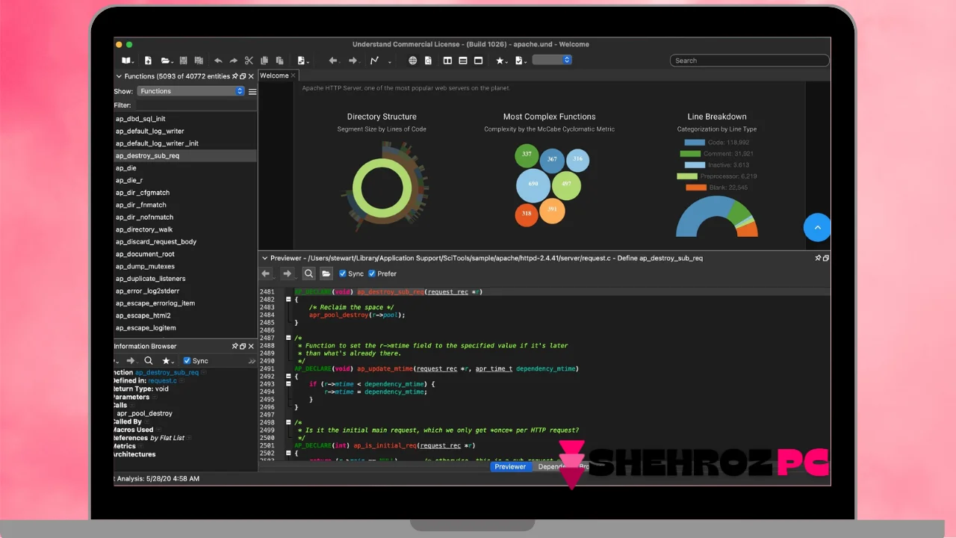Open the favorites star in main toolbar
Viewport: 956px width, 538px height.
[x=501, y=61]
